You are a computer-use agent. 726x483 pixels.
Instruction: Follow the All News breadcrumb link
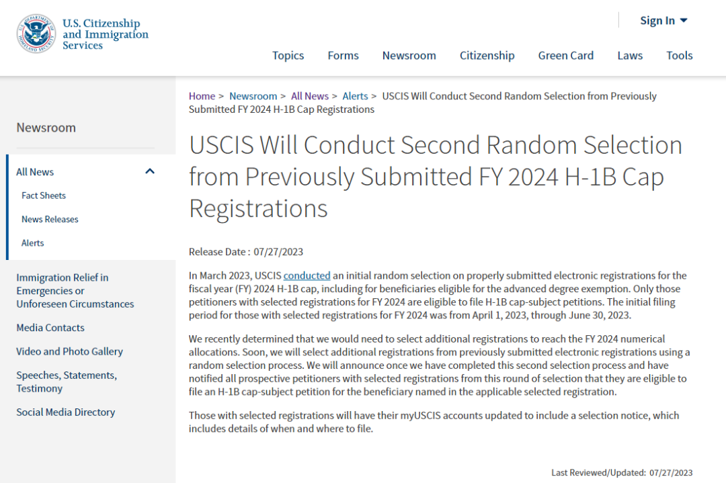click(x=310, y=96)
